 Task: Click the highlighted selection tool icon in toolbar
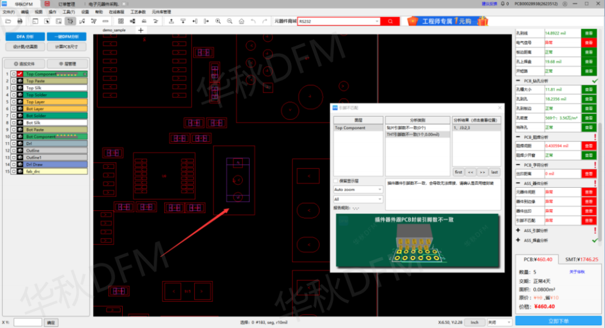[70, 21]
